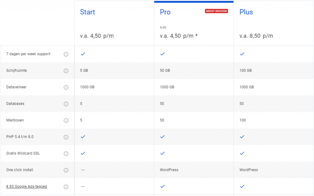Choose the Plus package heading
314x196 pixels.
tap(246, 12)
